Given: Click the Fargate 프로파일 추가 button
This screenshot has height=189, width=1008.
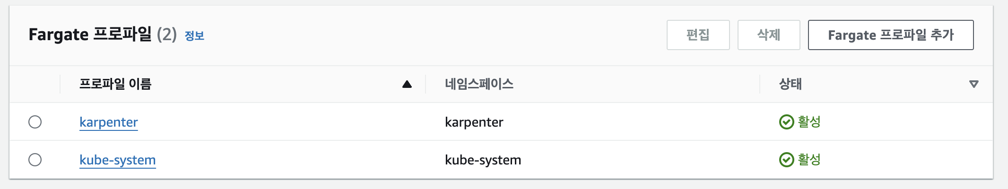Looking at the screenshot, I should (891, 35).
